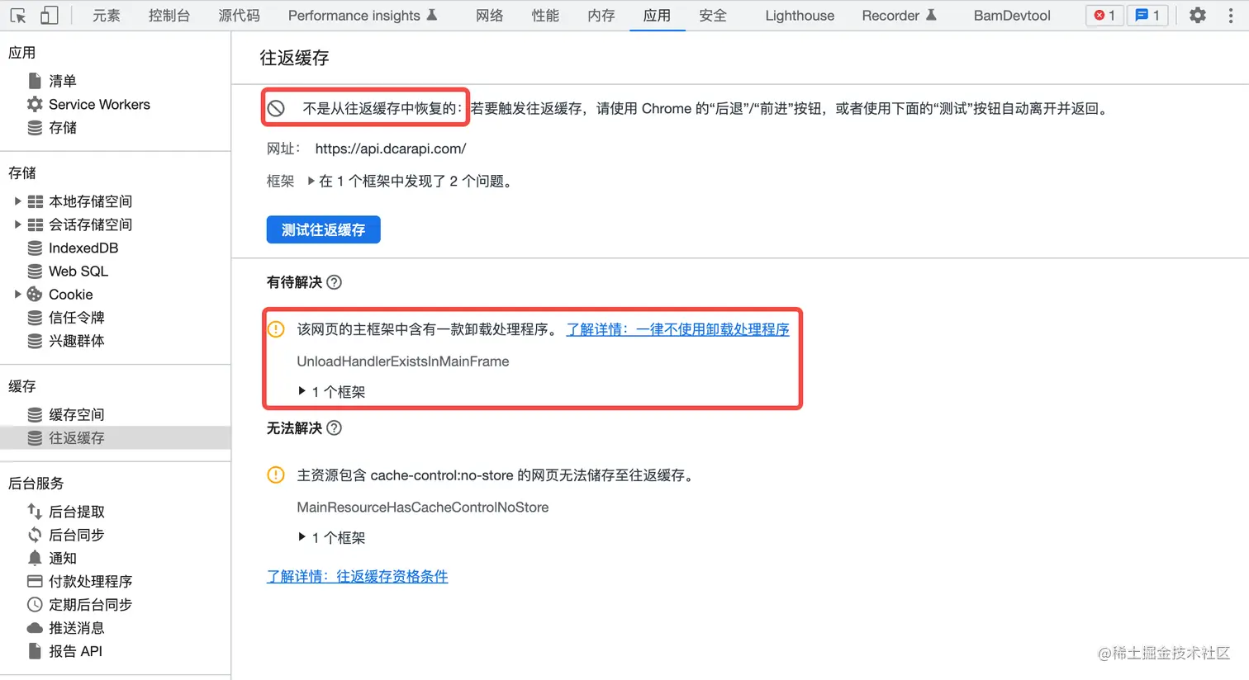The image size is (1249, 680).
Task: Click the 报告 API file icon
Action: click(x=35, y=650)
